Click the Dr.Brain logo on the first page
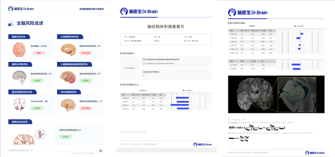Screen dimensions: 335x157 pos(21,9)
